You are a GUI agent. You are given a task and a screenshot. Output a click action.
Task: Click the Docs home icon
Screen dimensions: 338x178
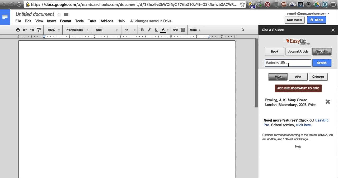[x=5, y=17]
